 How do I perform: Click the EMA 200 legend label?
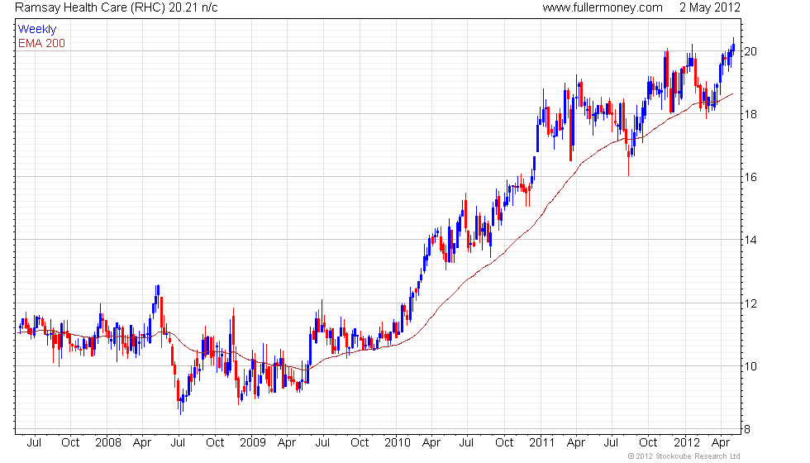coord(41,43)
